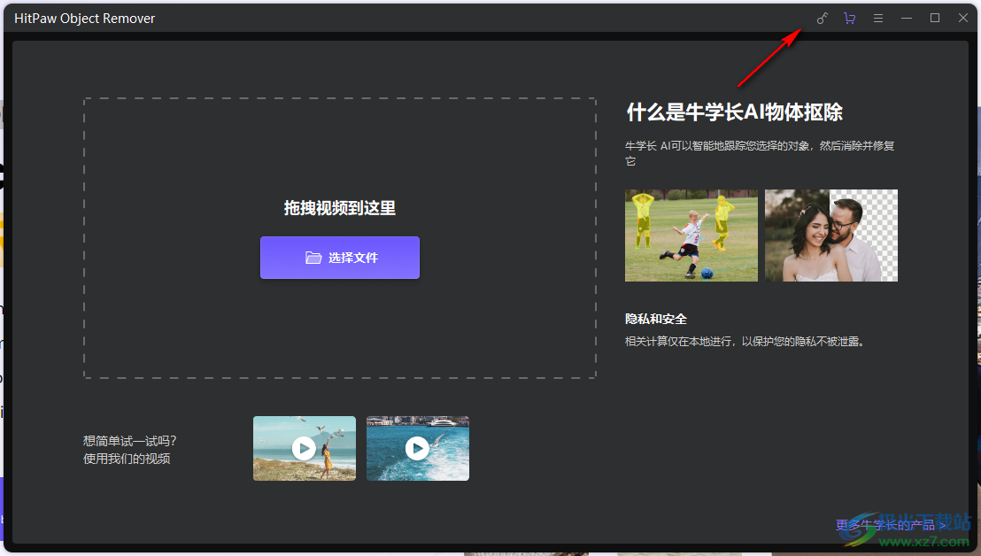Click the 使用我们的视频 text
The width and height of the screenshot is (981, 556).
[x=127, y=459]
